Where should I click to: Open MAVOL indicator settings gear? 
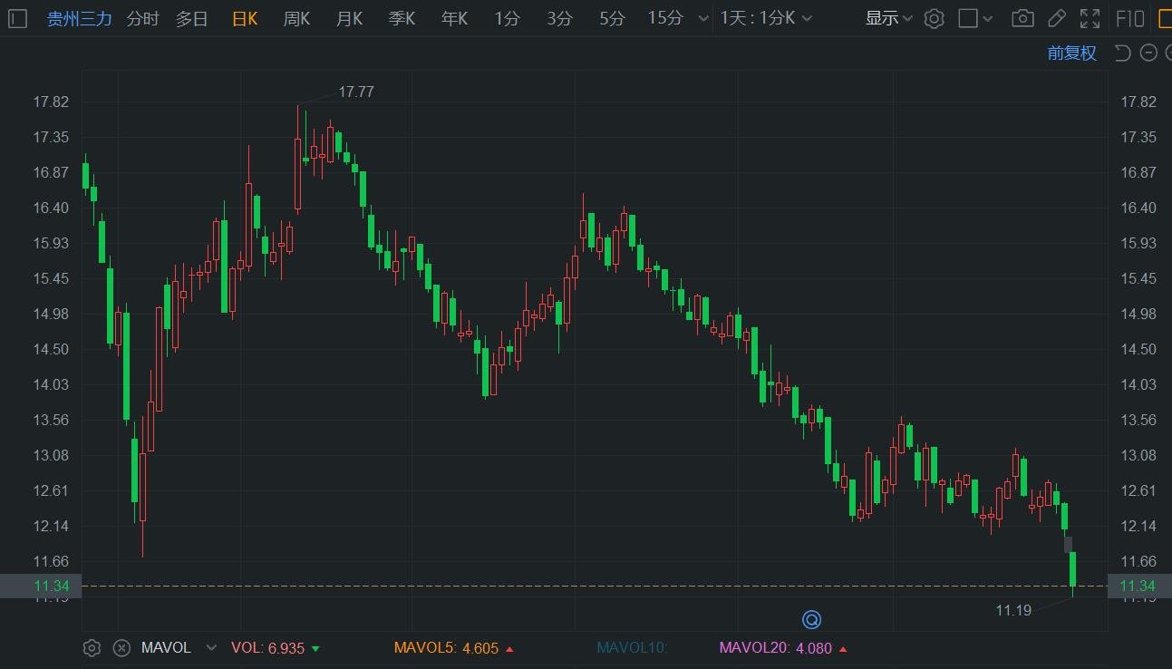pyautogui.click(x=92, y=647)
